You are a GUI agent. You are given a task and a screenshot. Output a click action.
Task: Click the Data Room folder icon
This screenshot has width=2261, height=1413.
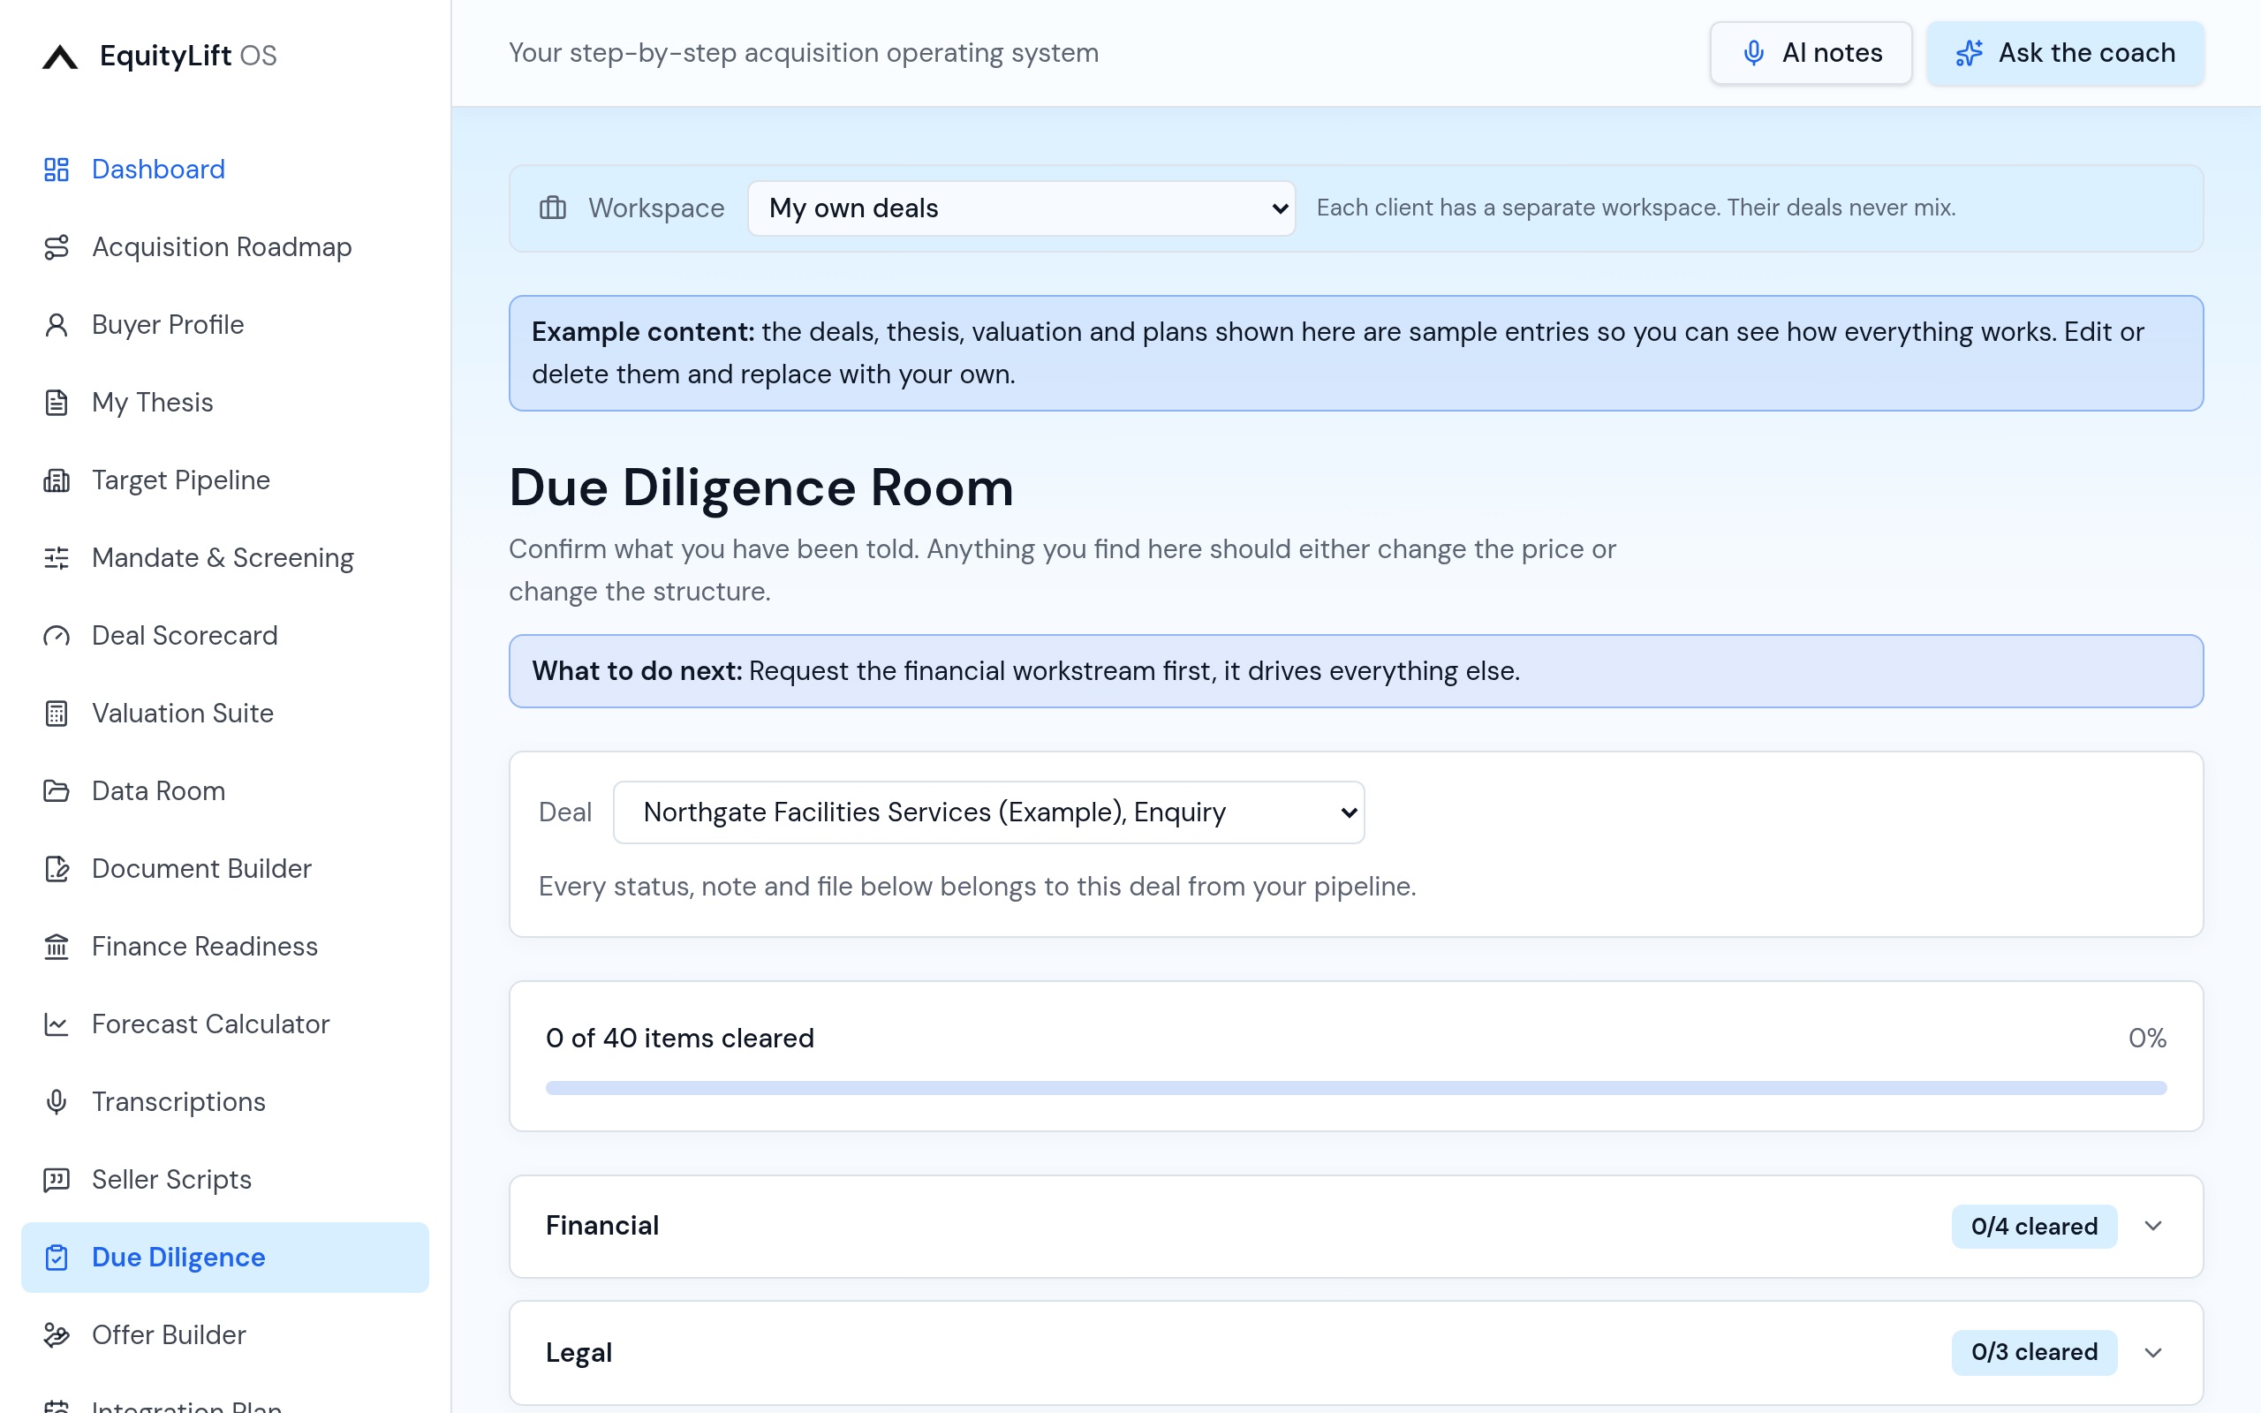(x=56, y=790)
